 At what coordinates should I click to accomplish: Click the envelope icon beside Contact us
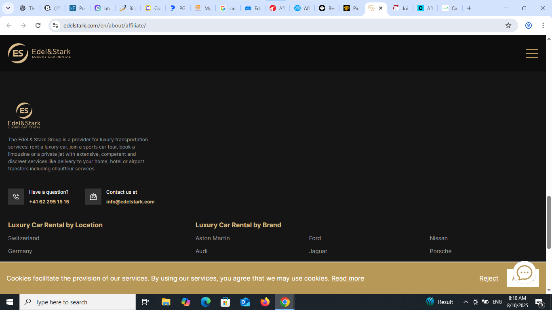[93, 197]
